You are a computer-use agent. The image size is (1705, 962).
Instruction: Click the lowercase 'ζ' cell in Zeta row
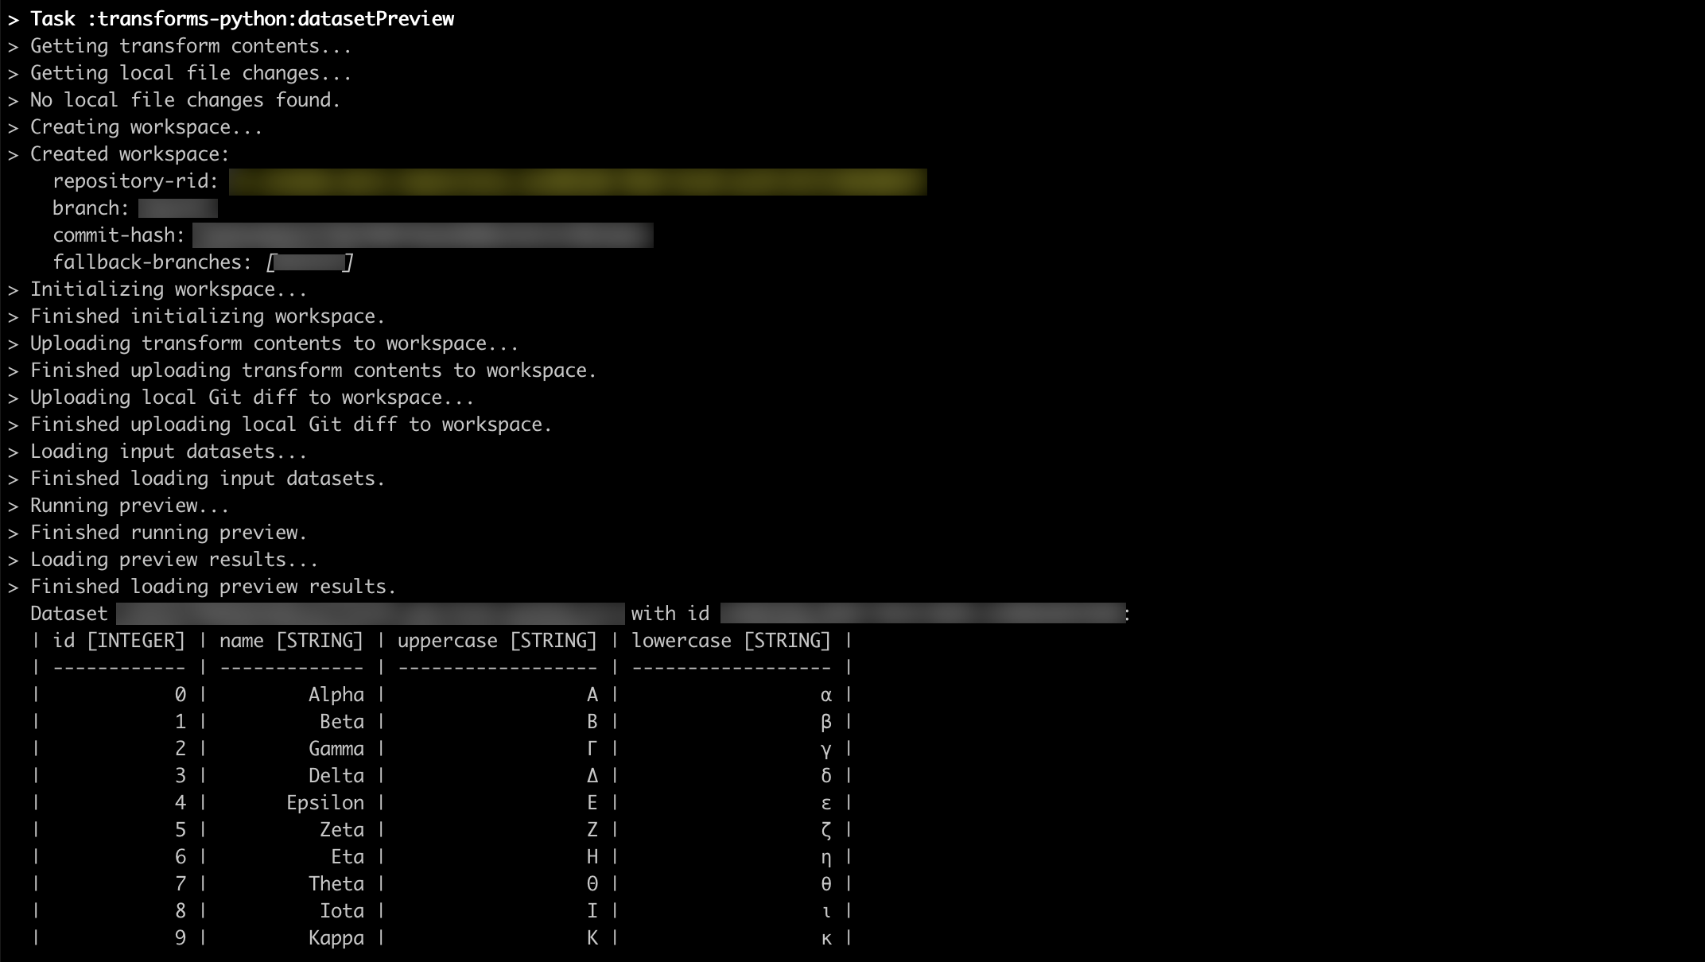coord(825,830)
